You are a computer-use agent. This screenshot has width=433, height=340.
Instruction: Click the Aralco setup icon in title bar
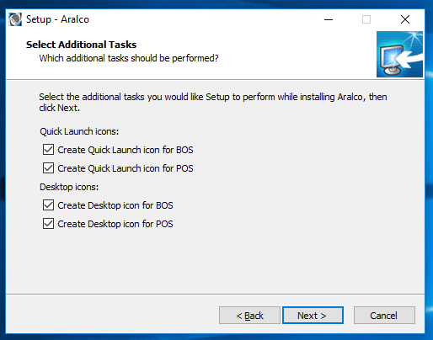(x=15, y=19)
